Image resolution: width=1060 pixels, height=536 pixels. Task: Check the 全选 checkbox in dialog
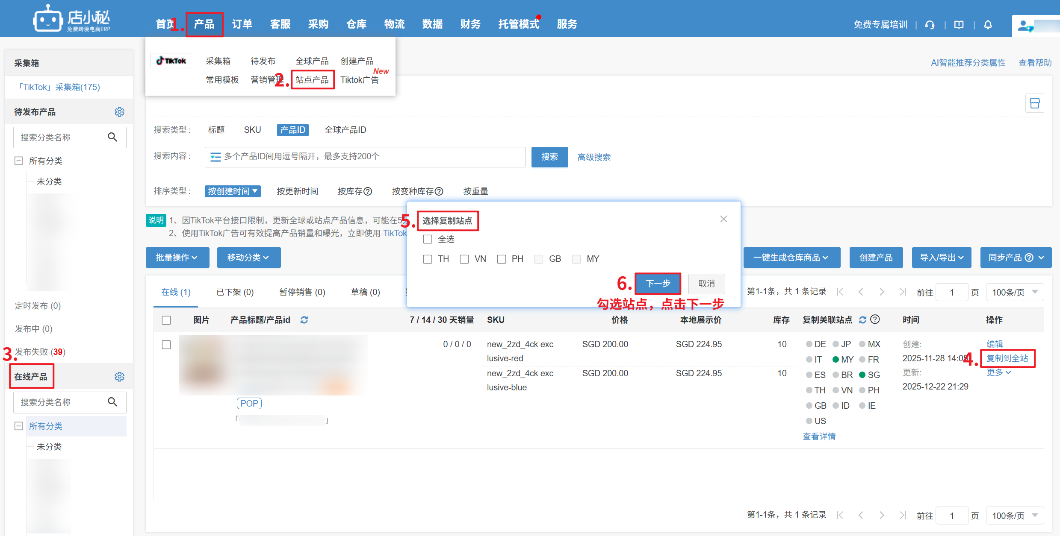428,239
